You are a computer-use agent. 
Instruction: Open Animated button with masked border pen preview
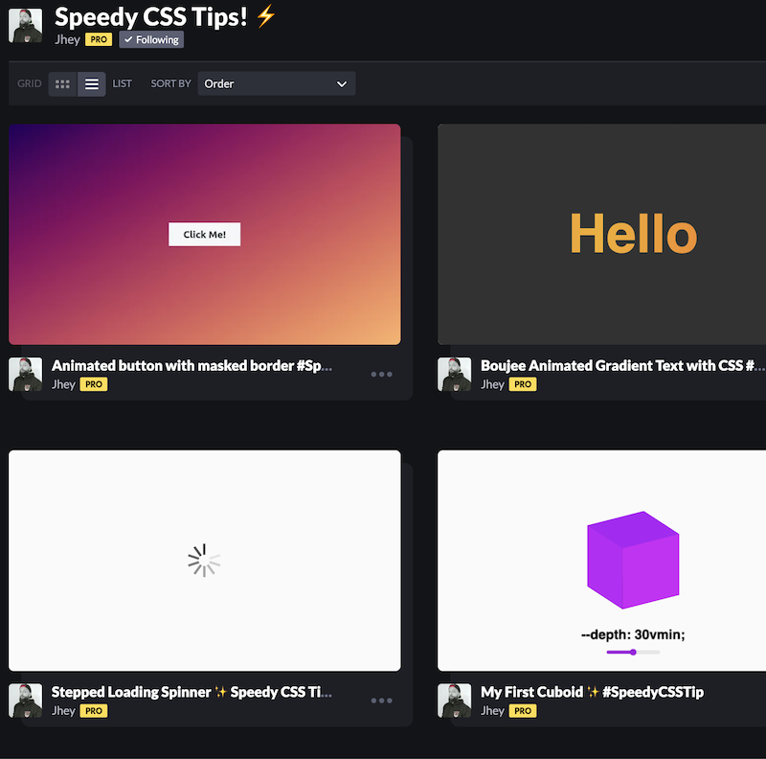pos(205,234)
